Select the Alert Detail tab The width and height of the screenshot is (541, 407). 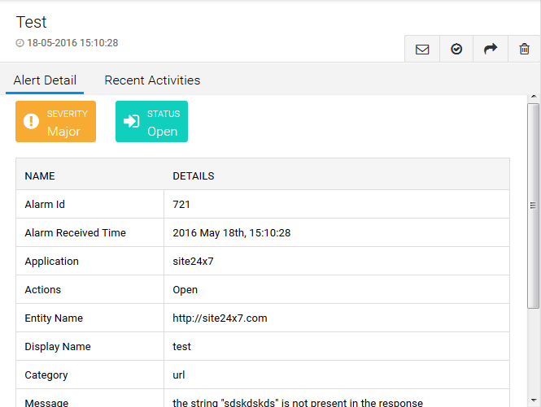[45, 80]
